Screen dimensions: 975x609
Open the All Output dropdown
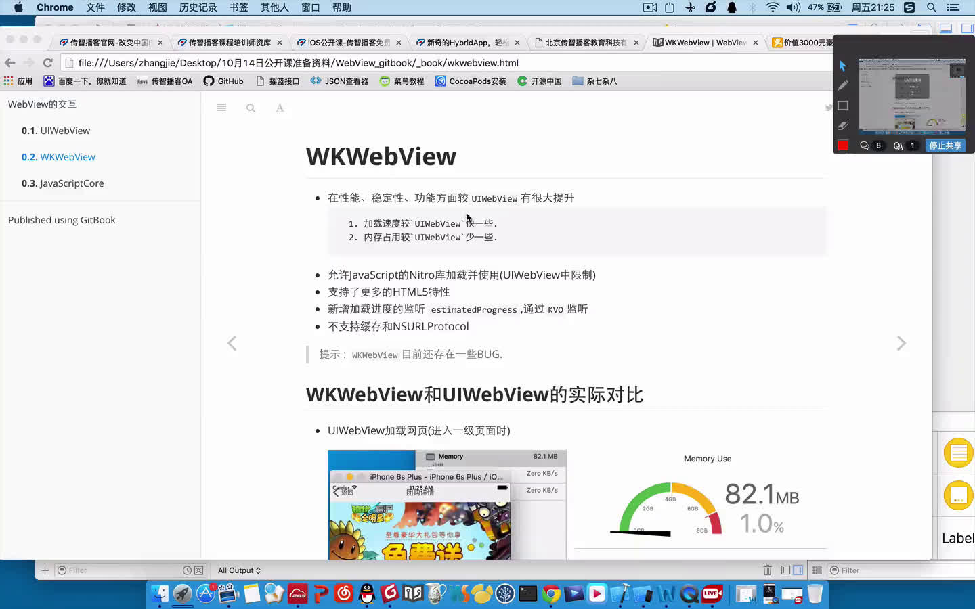pos(238,570)
